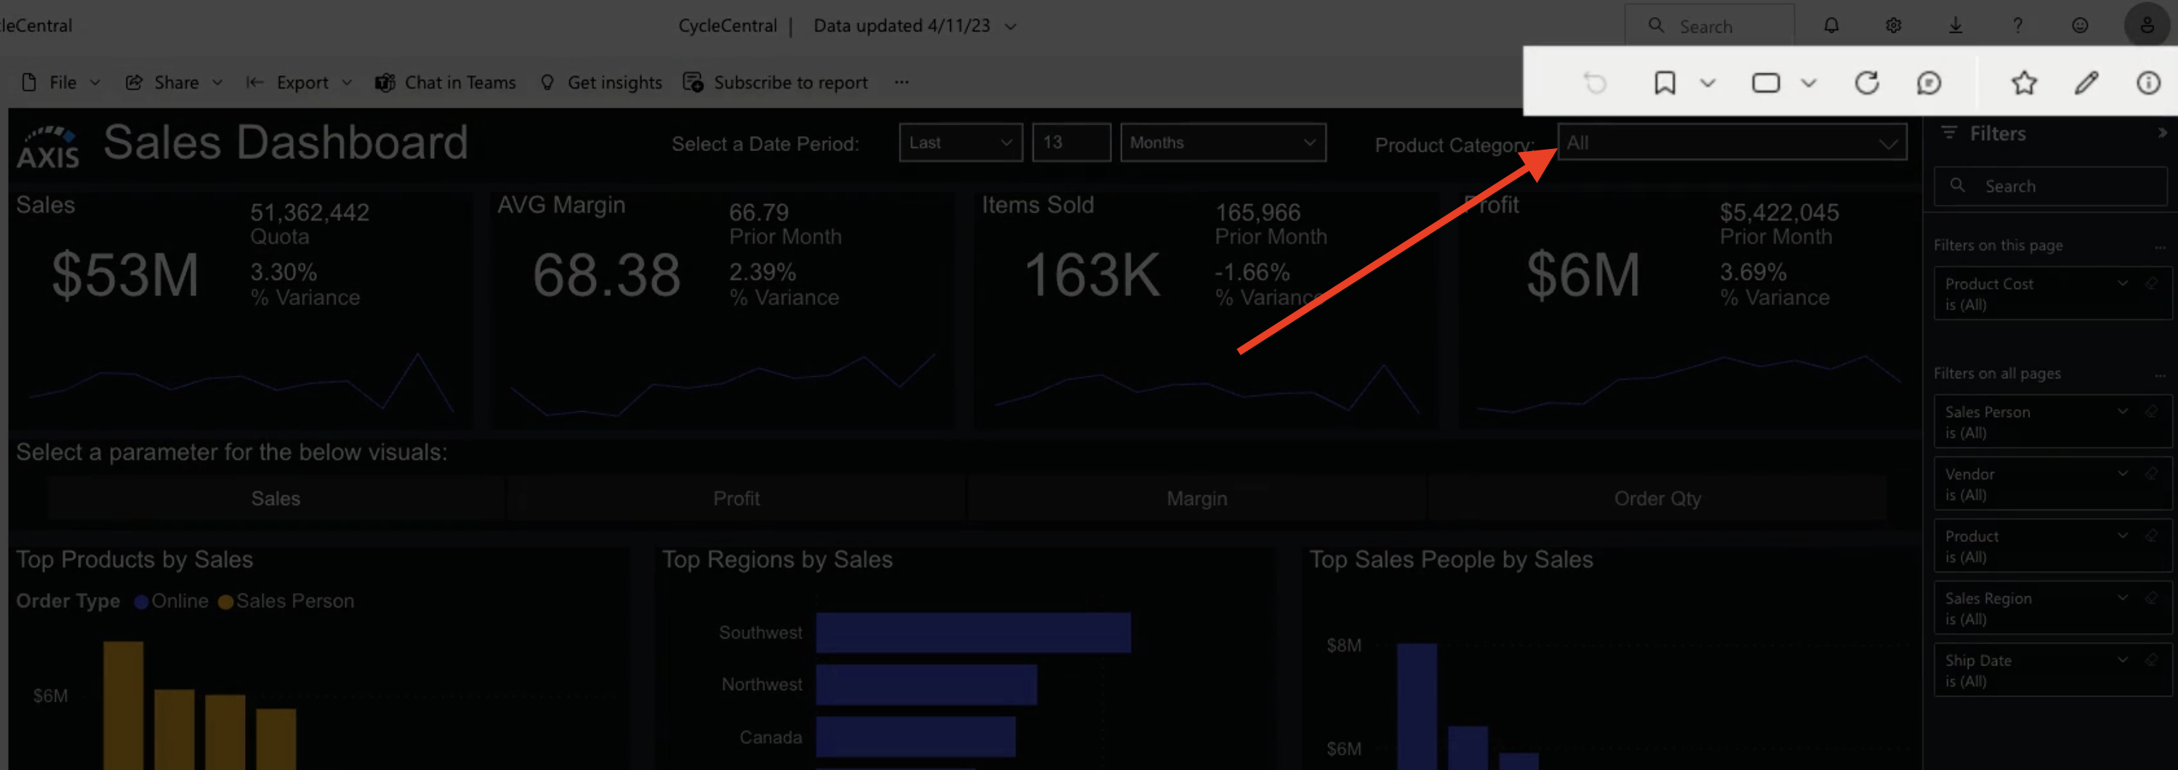The width and height of the screenshot is (2178, 770).
Task: Open the File menu
Action: pyautogui.click(x=63, y=82)
